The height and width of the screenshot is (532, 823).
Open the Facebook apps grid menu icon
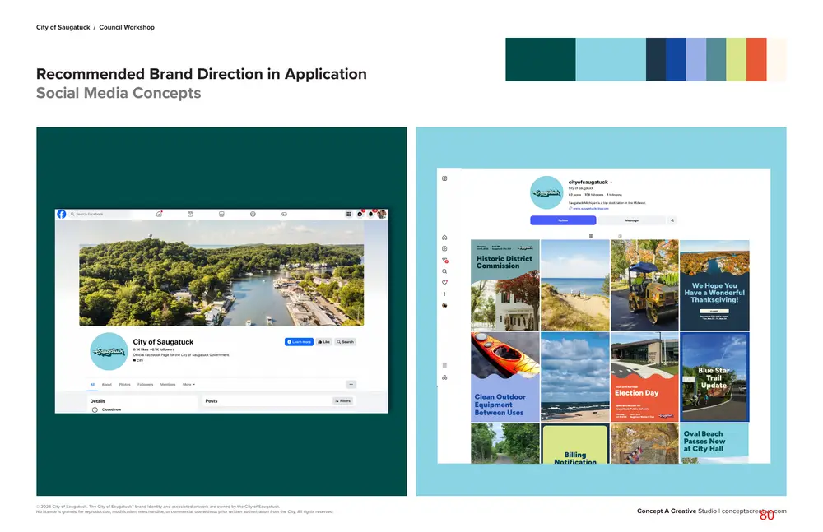(348, 214)
